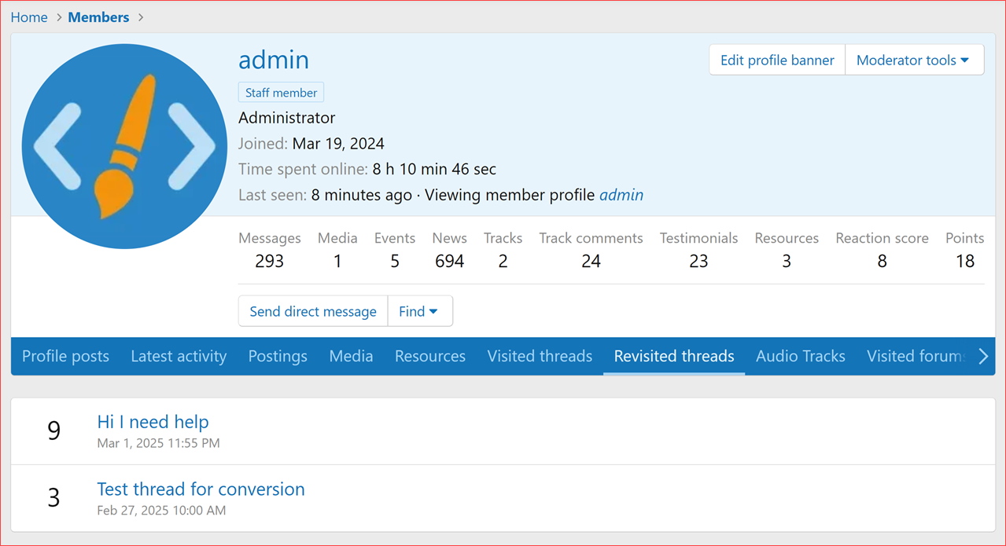Open the Visited forums tab
Viewport: 1006px width, 546px height.
tap(916, 356)
